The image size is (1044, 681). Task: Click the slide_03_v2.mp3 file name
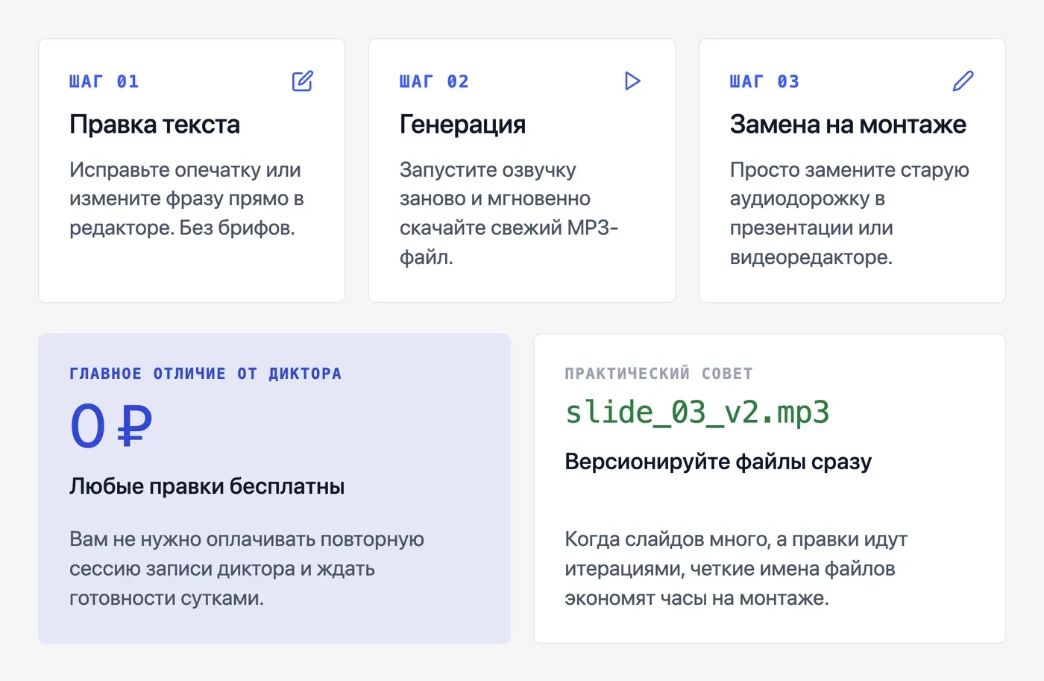tap(697, 412)
